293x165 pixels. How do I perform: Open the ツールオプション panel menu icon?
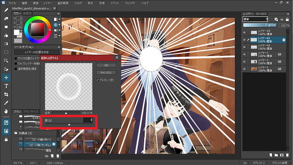pyautogui.click(x=59, y=47)
